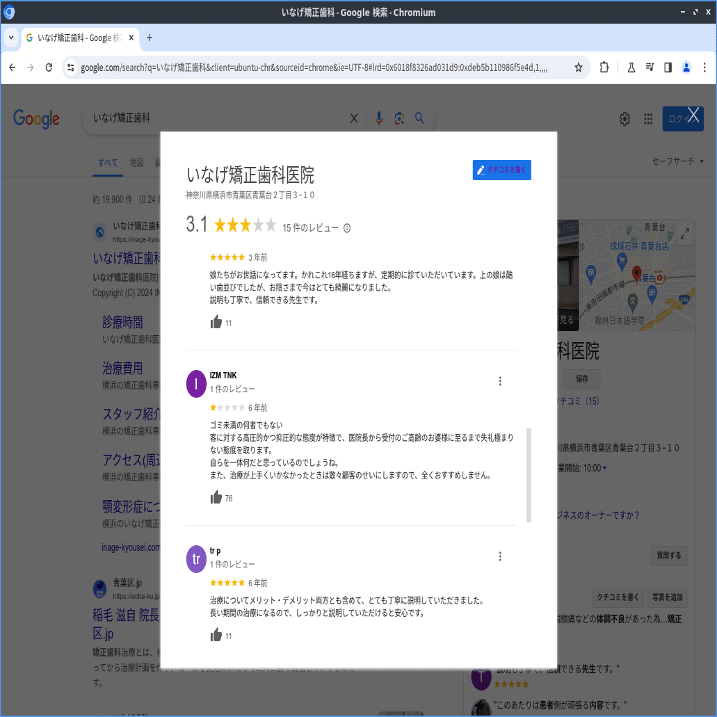Expand the opening hours 10:00 dropdown
Screen dimensions: 717x717
coord(604,468)
